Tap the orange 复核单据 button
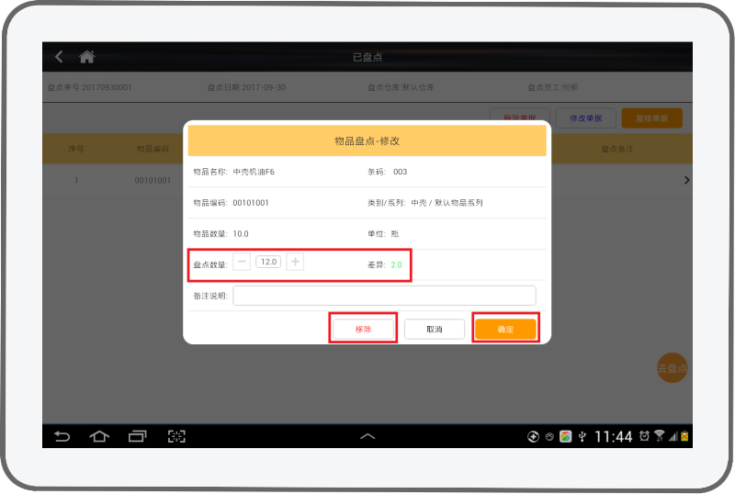The width and height of the screenshot is (735, 494). (651, 118)
